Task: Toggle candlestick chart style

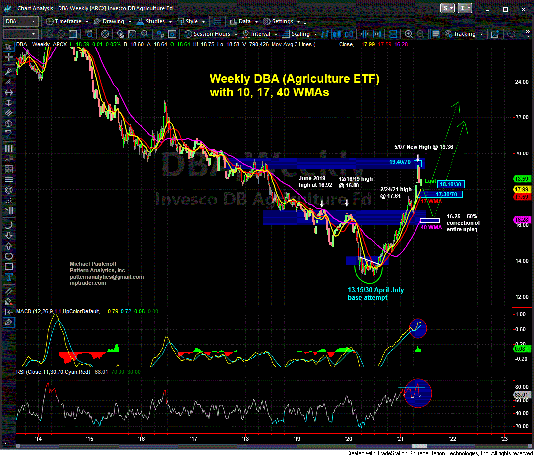Action: pyautogui.click(x=337, y=34)
